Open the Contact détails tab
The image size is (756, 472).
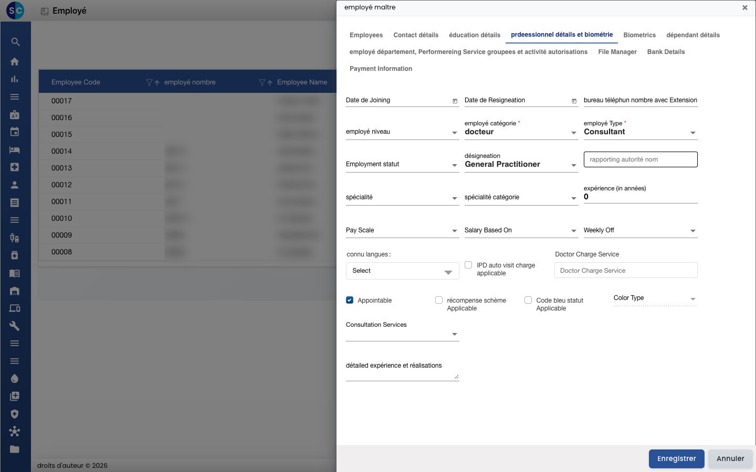(x=416, y=35)
